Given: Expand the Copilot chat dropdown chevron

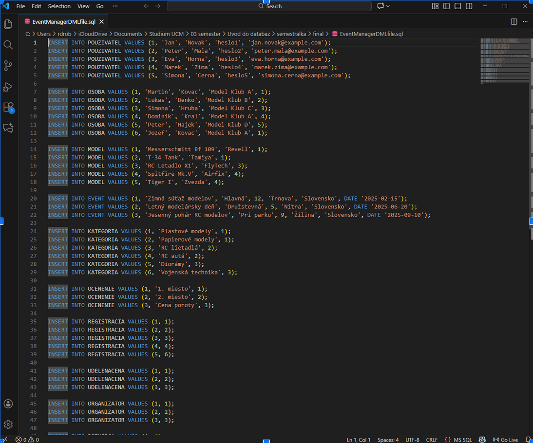Looking at the screenshot, I should (x=388, y=6).
